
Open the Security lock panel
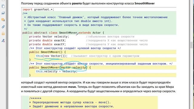(3, 33)
